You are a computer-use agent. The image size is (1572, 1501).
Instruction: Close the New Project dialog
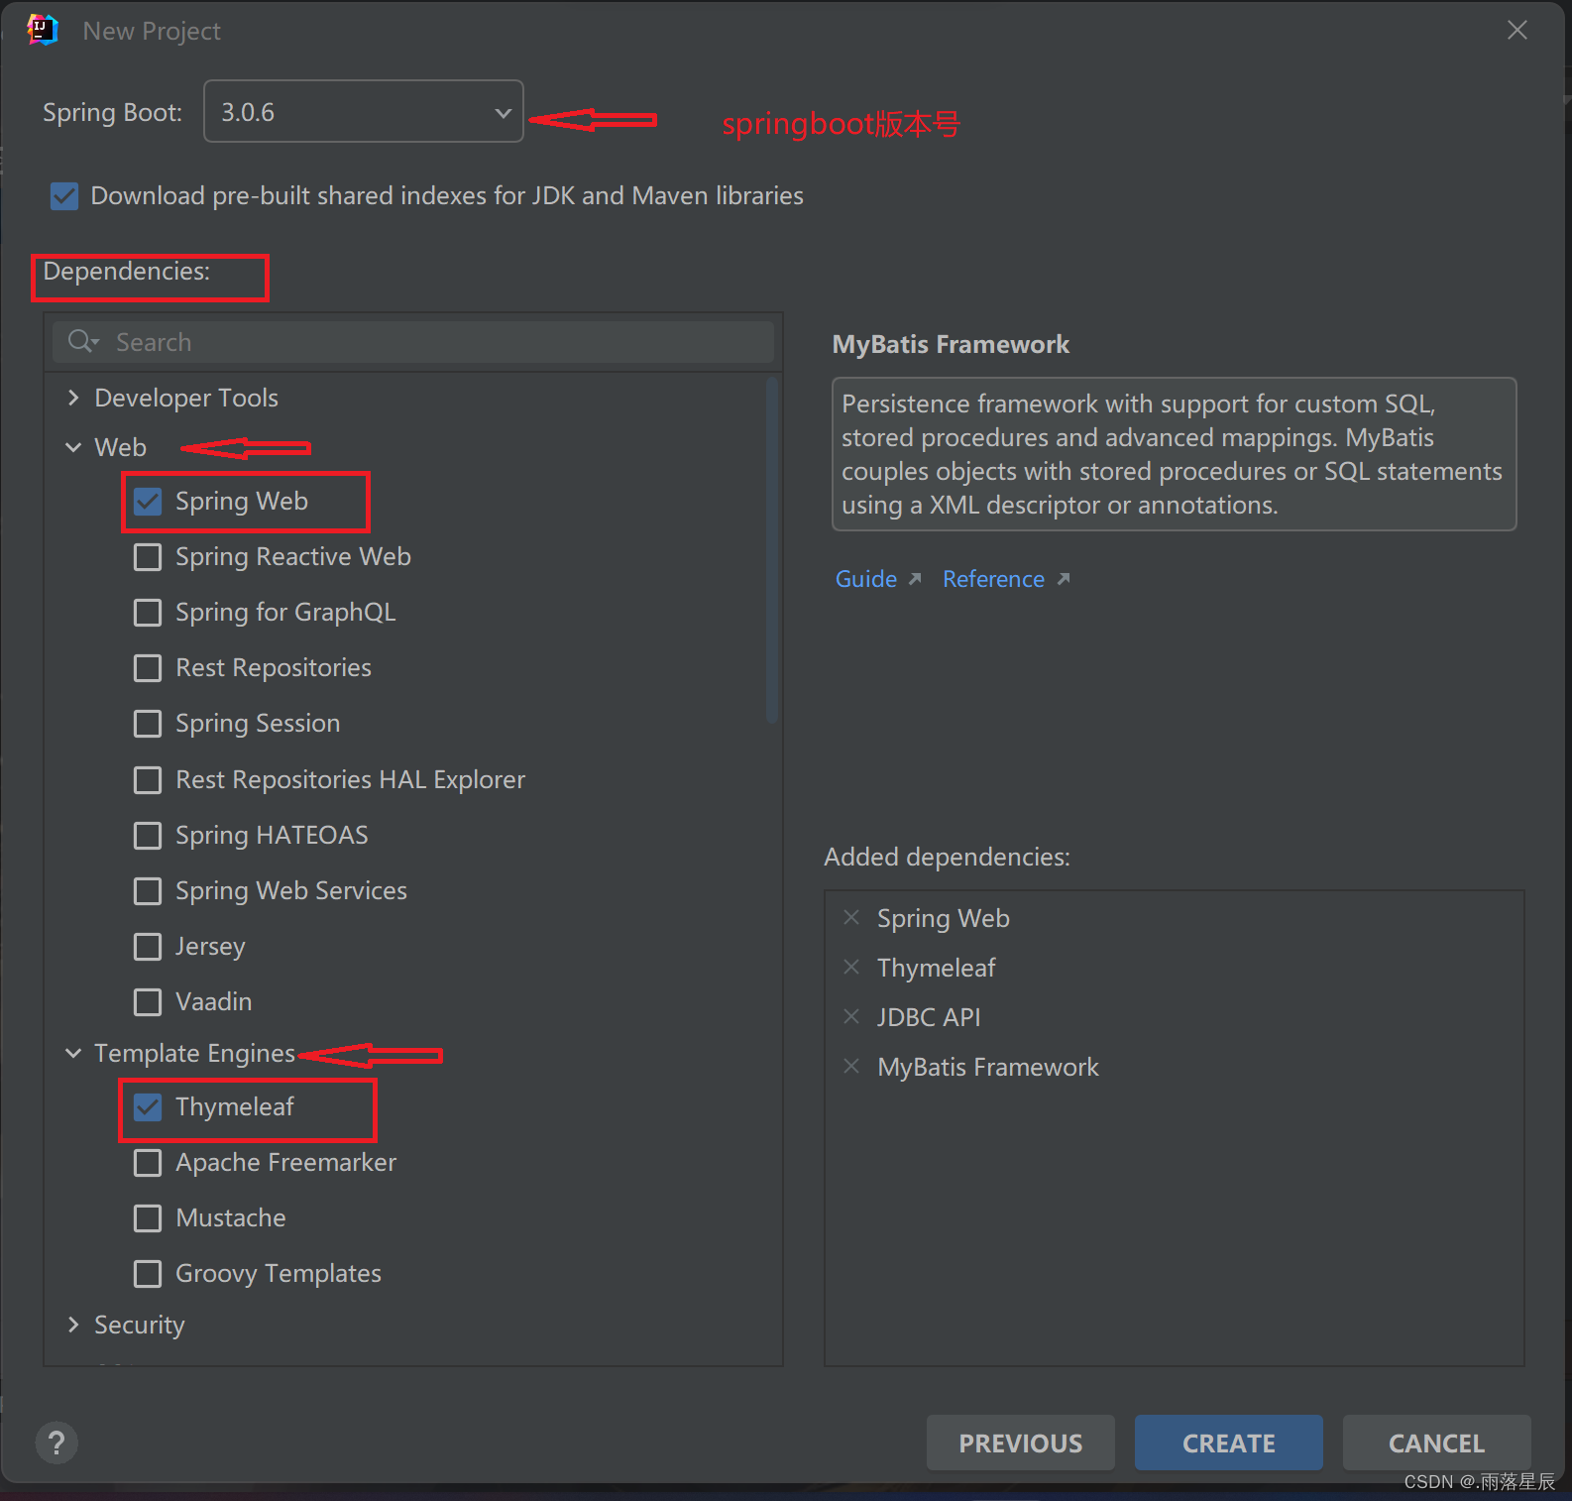(1517, 30)
